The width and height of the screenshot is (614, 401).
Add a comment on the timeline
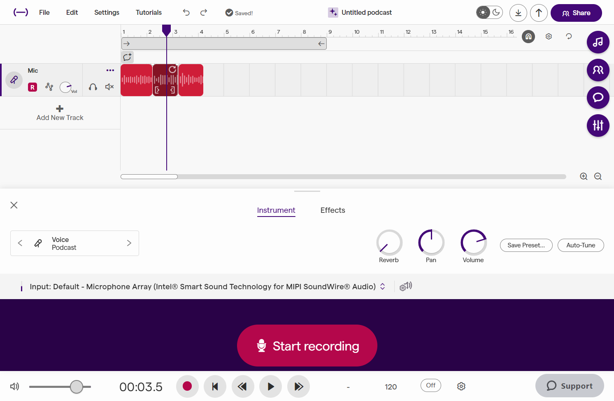pos(128,57)
